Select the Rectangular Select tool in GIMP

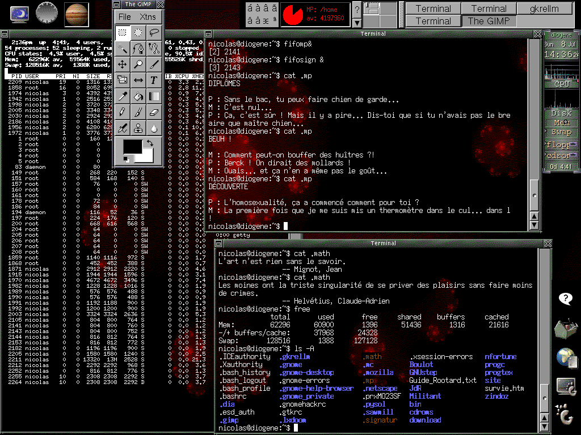(x=122, y=33)
